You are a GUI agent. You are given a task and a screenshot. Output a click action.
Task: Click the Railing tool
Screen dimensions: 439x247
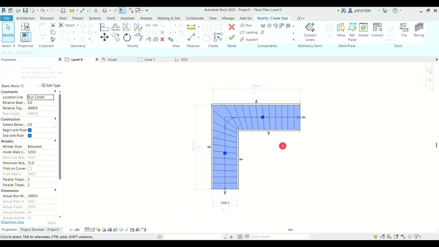pos(419,30)
